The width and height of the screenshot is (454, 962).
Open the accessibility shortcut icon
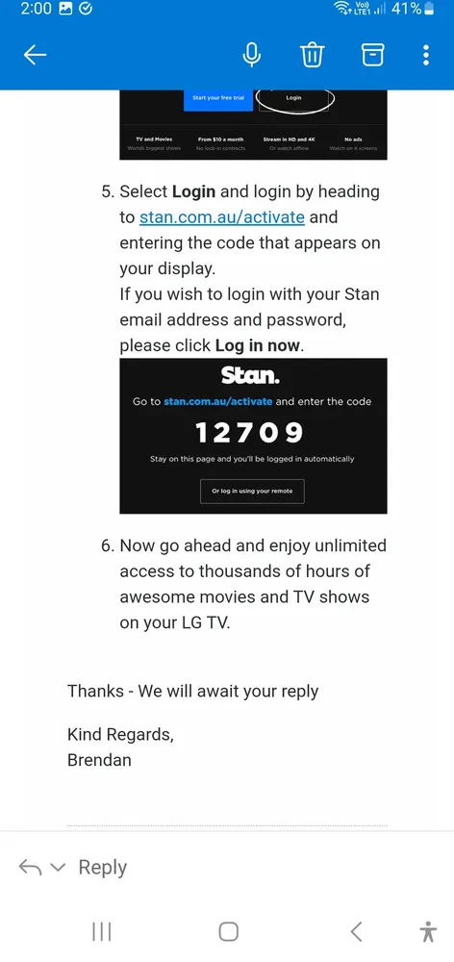[428, 931]
